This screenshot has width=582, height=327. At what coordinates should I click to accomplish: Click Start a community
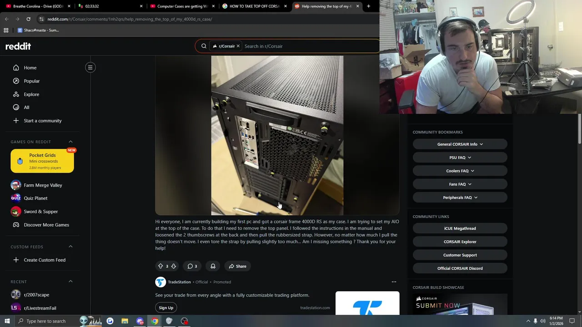(x=42, y=120)
